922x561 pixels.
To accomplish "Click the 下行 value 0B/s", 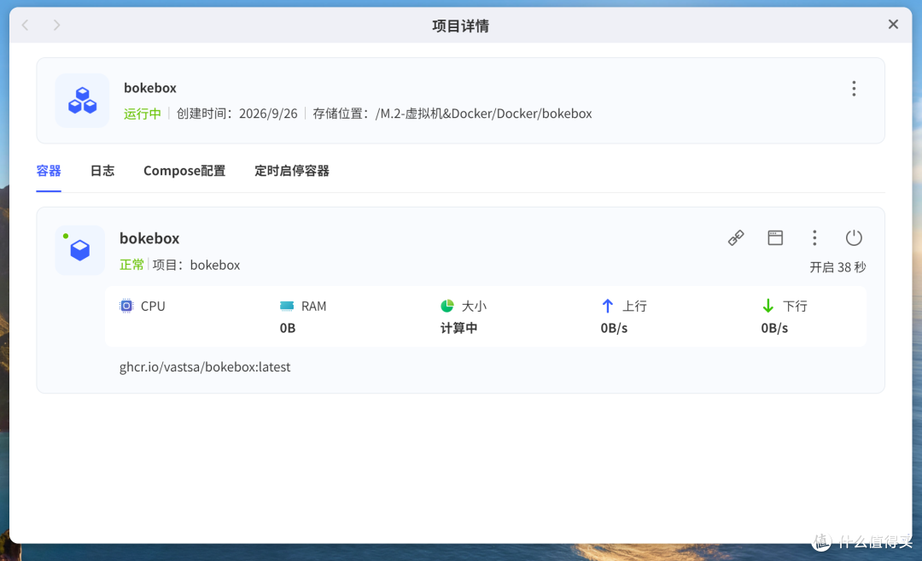I will click(x=774, y=328).
